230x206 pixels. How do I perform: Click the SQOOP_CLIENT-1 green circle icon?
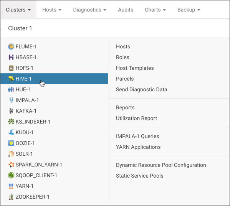[x=11, y=175]
